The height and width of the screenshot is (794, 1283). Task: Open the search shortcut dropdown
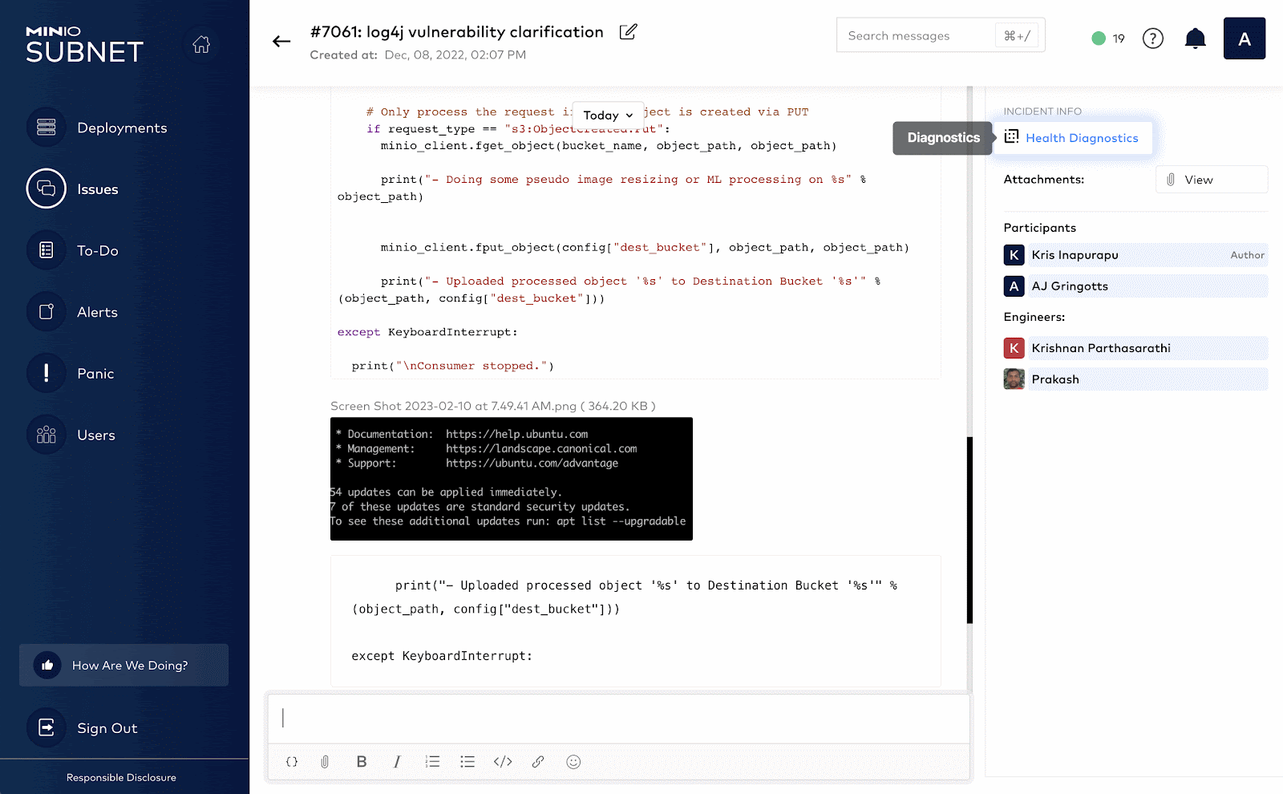1017,34
